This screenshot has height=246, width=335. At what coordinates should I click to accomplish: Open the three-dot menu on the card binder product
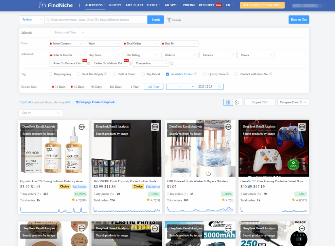[154, 127]
